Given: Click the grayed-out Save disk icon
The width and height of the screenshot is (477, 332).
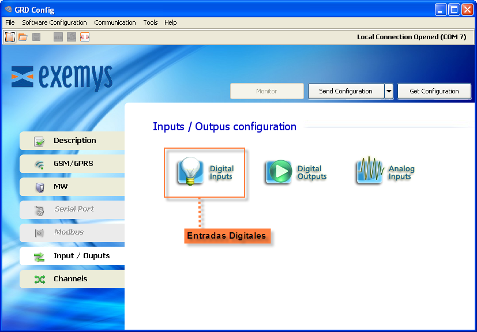Looking at the screenshot, I should pos(36,37).
